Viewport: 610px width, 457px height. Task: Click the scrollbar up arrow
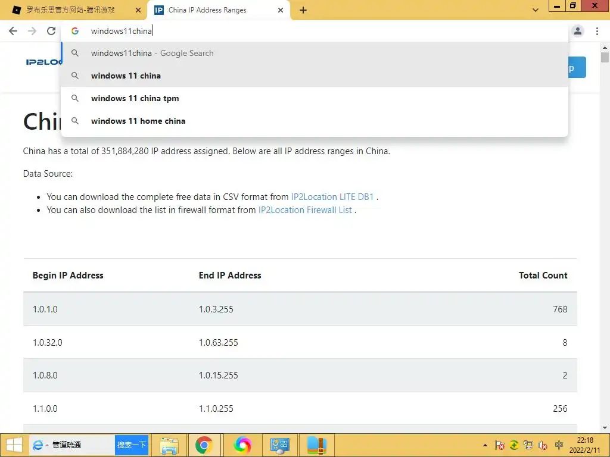[605, 48]
